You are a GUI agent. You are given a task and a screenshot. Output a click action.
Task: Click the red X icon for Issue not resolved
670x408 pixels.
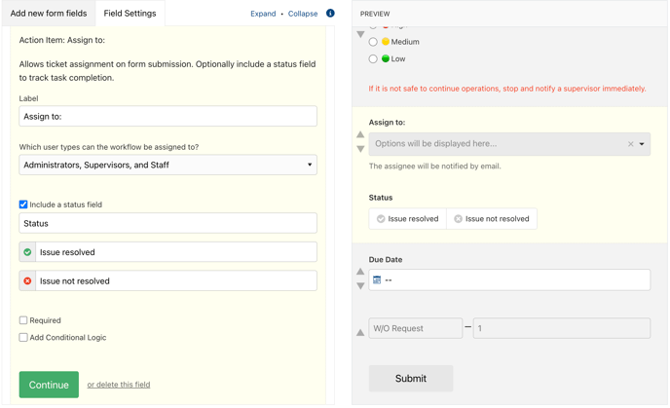[27, 281]
